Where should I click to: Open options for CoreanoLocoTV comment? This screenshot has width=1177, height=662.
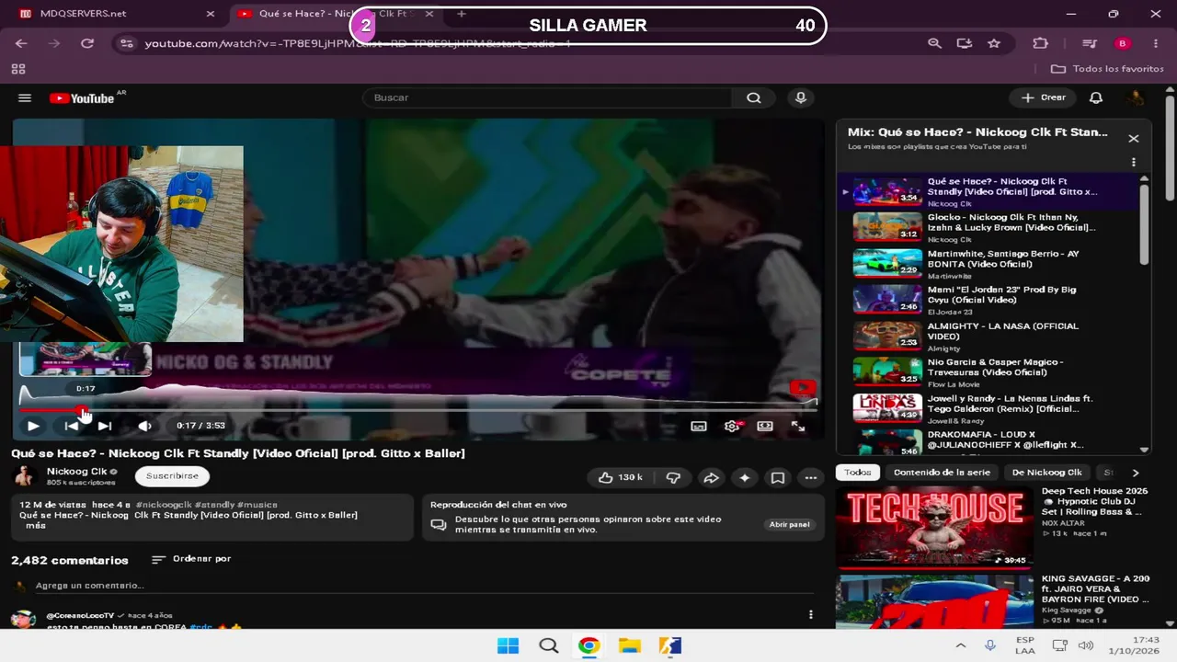point(810,614)
